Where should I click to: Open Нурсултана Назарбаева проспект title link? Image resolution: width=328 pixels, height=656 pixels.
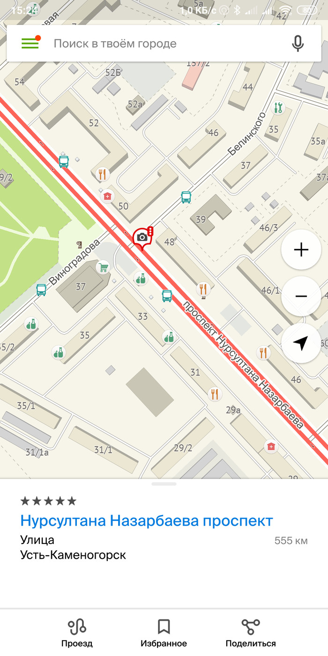(147, 521)
